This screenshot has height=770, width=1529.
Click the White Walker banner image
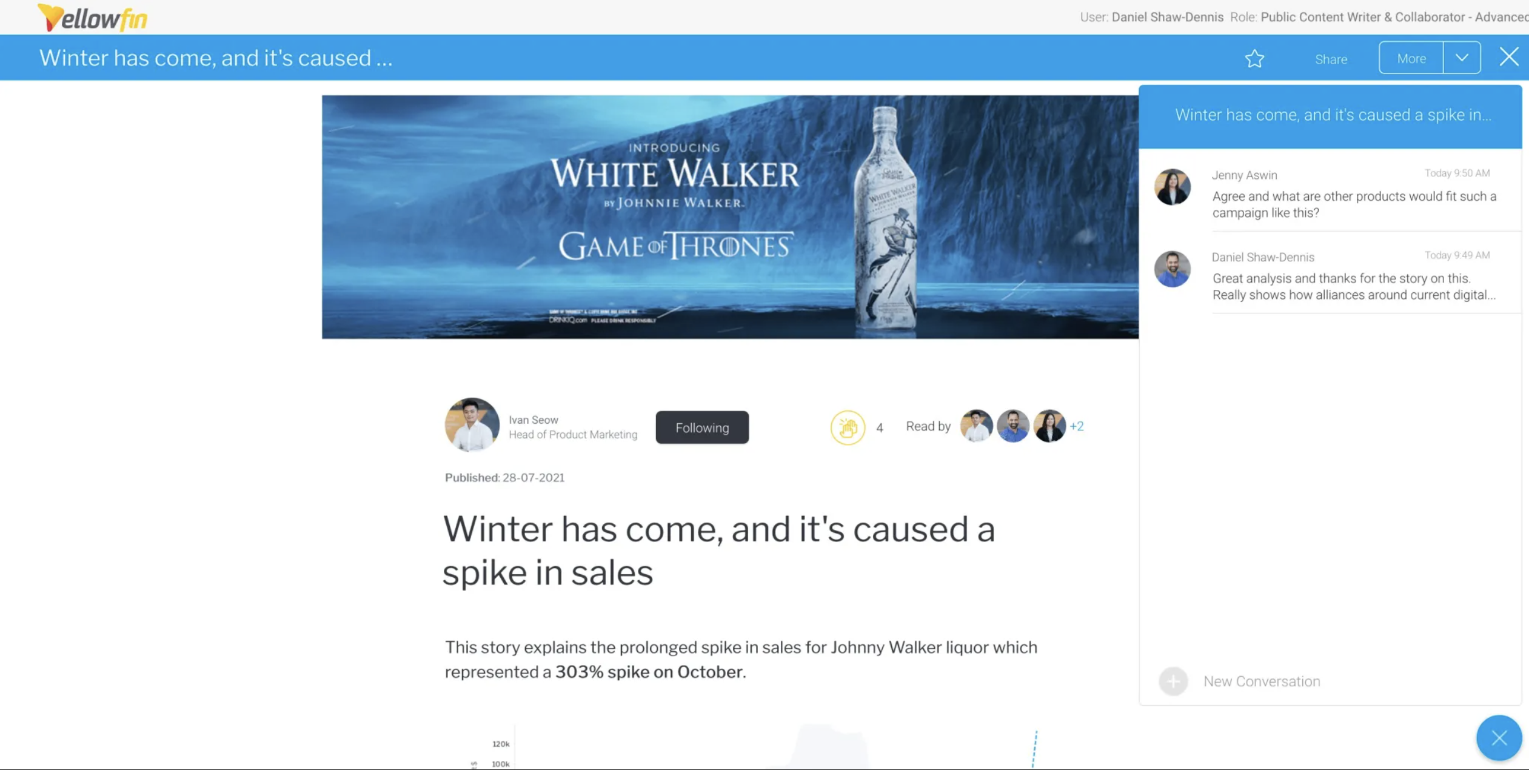point(730,217)
